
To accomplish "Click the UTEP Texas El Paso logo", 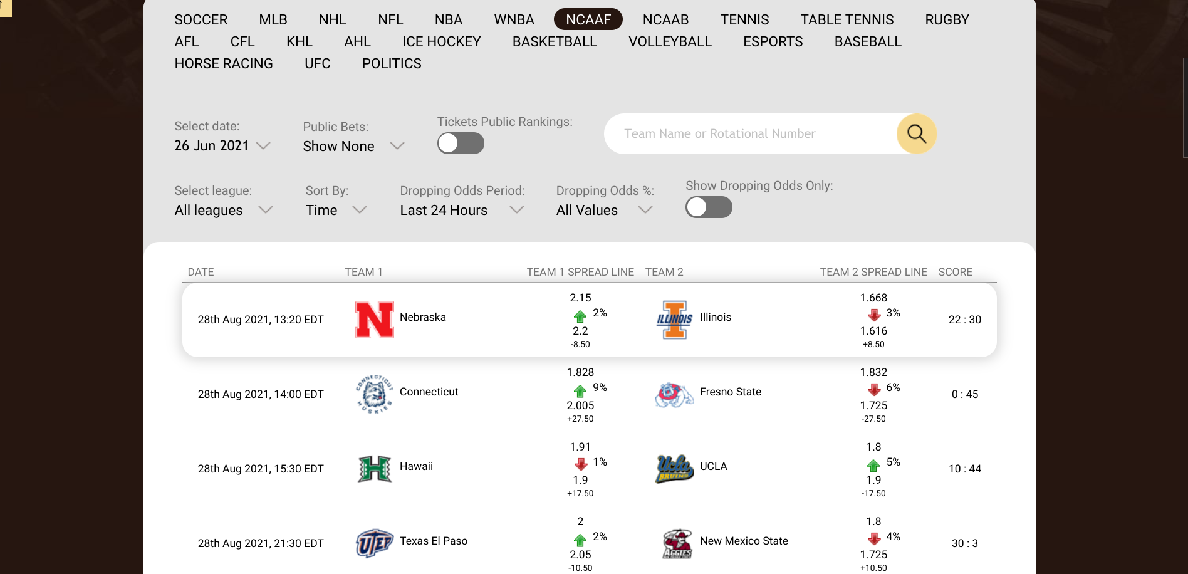I will (x=375, y=543).
